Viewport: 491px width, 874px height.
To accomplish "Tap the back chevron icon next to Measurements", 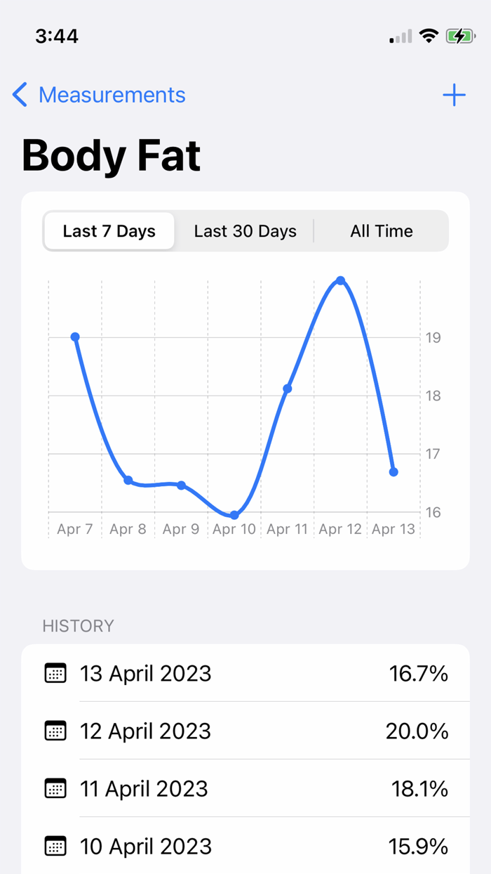I will 19,94.
